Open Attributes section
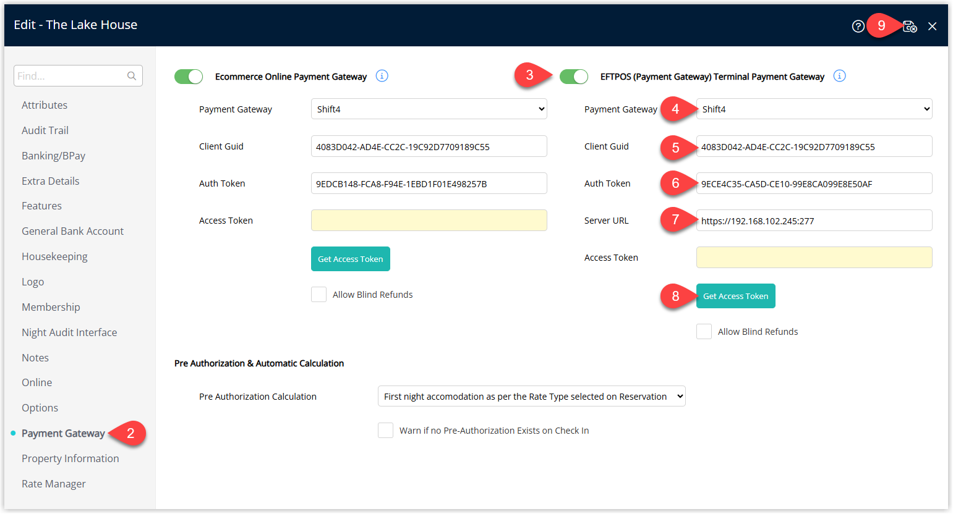Image resolution: width=953 pixels, height=514 pixels. point(45,105)
